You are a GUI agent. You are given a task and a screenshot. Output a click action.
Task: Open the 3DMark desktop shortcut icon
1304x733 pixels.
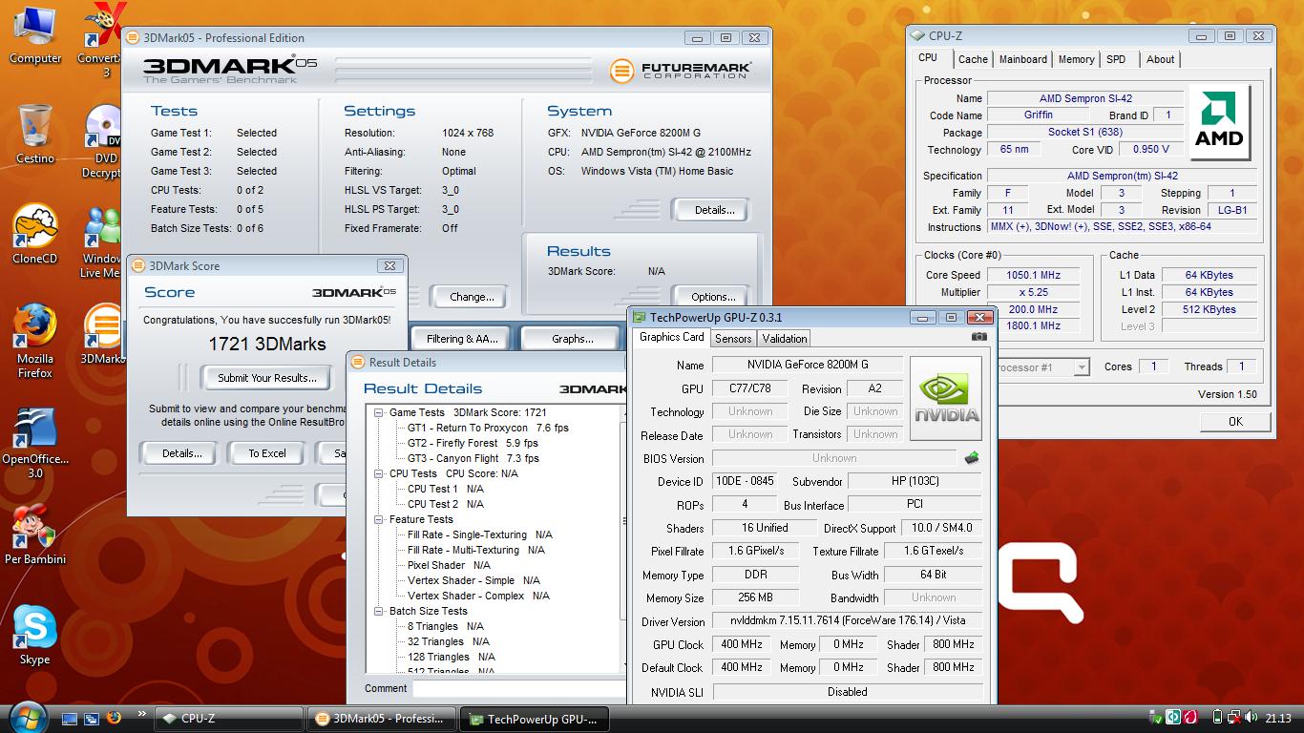pos(103,334)
